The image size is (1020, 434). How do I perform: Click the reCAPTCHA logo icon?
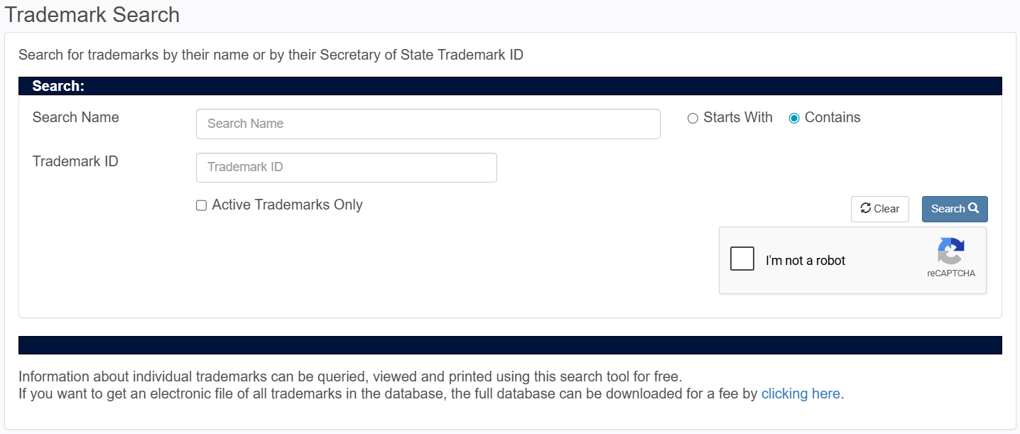tap(951, 251)
